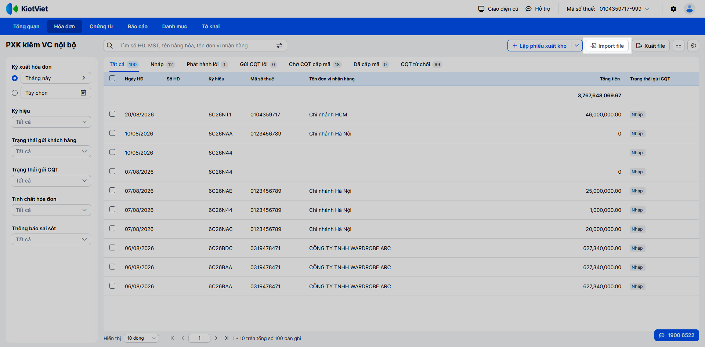
Task: Switch to Chờ CQT cấp mã tab
Action: click(315, 64)
